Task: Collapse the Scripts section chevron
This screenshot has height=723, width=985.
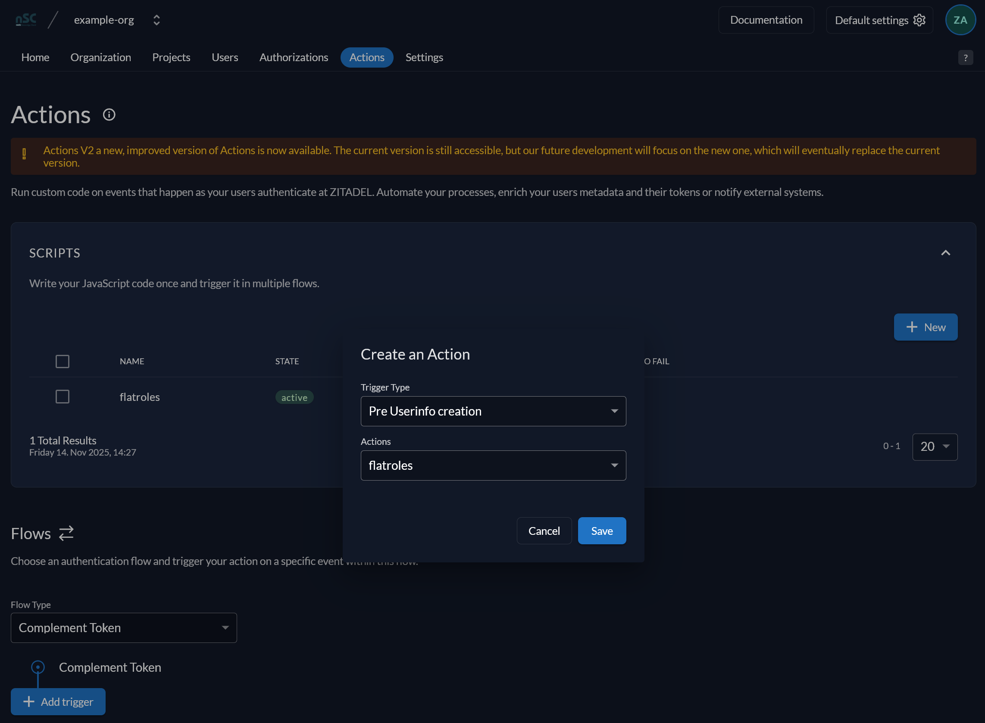Action: pyautogui.click(x=946, y=253)
